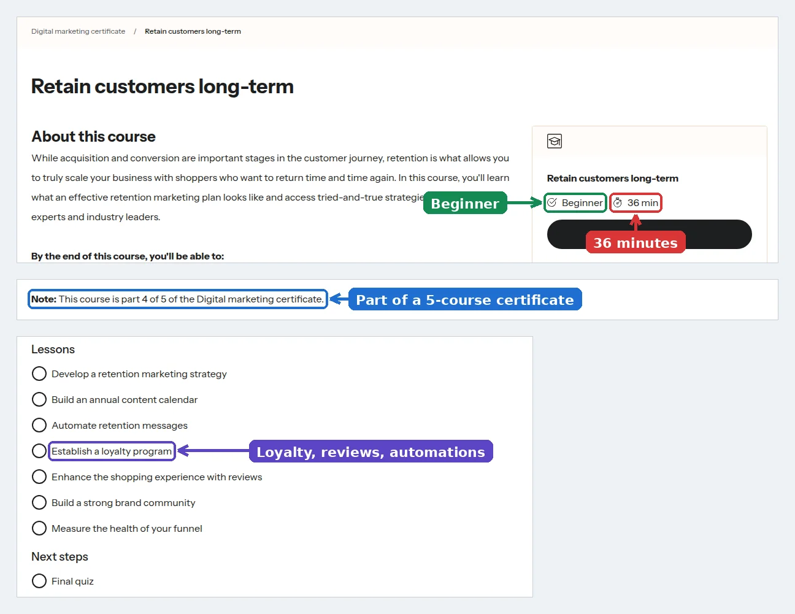Mark the Develop a retention marketing strategy circle

(39, 374)
